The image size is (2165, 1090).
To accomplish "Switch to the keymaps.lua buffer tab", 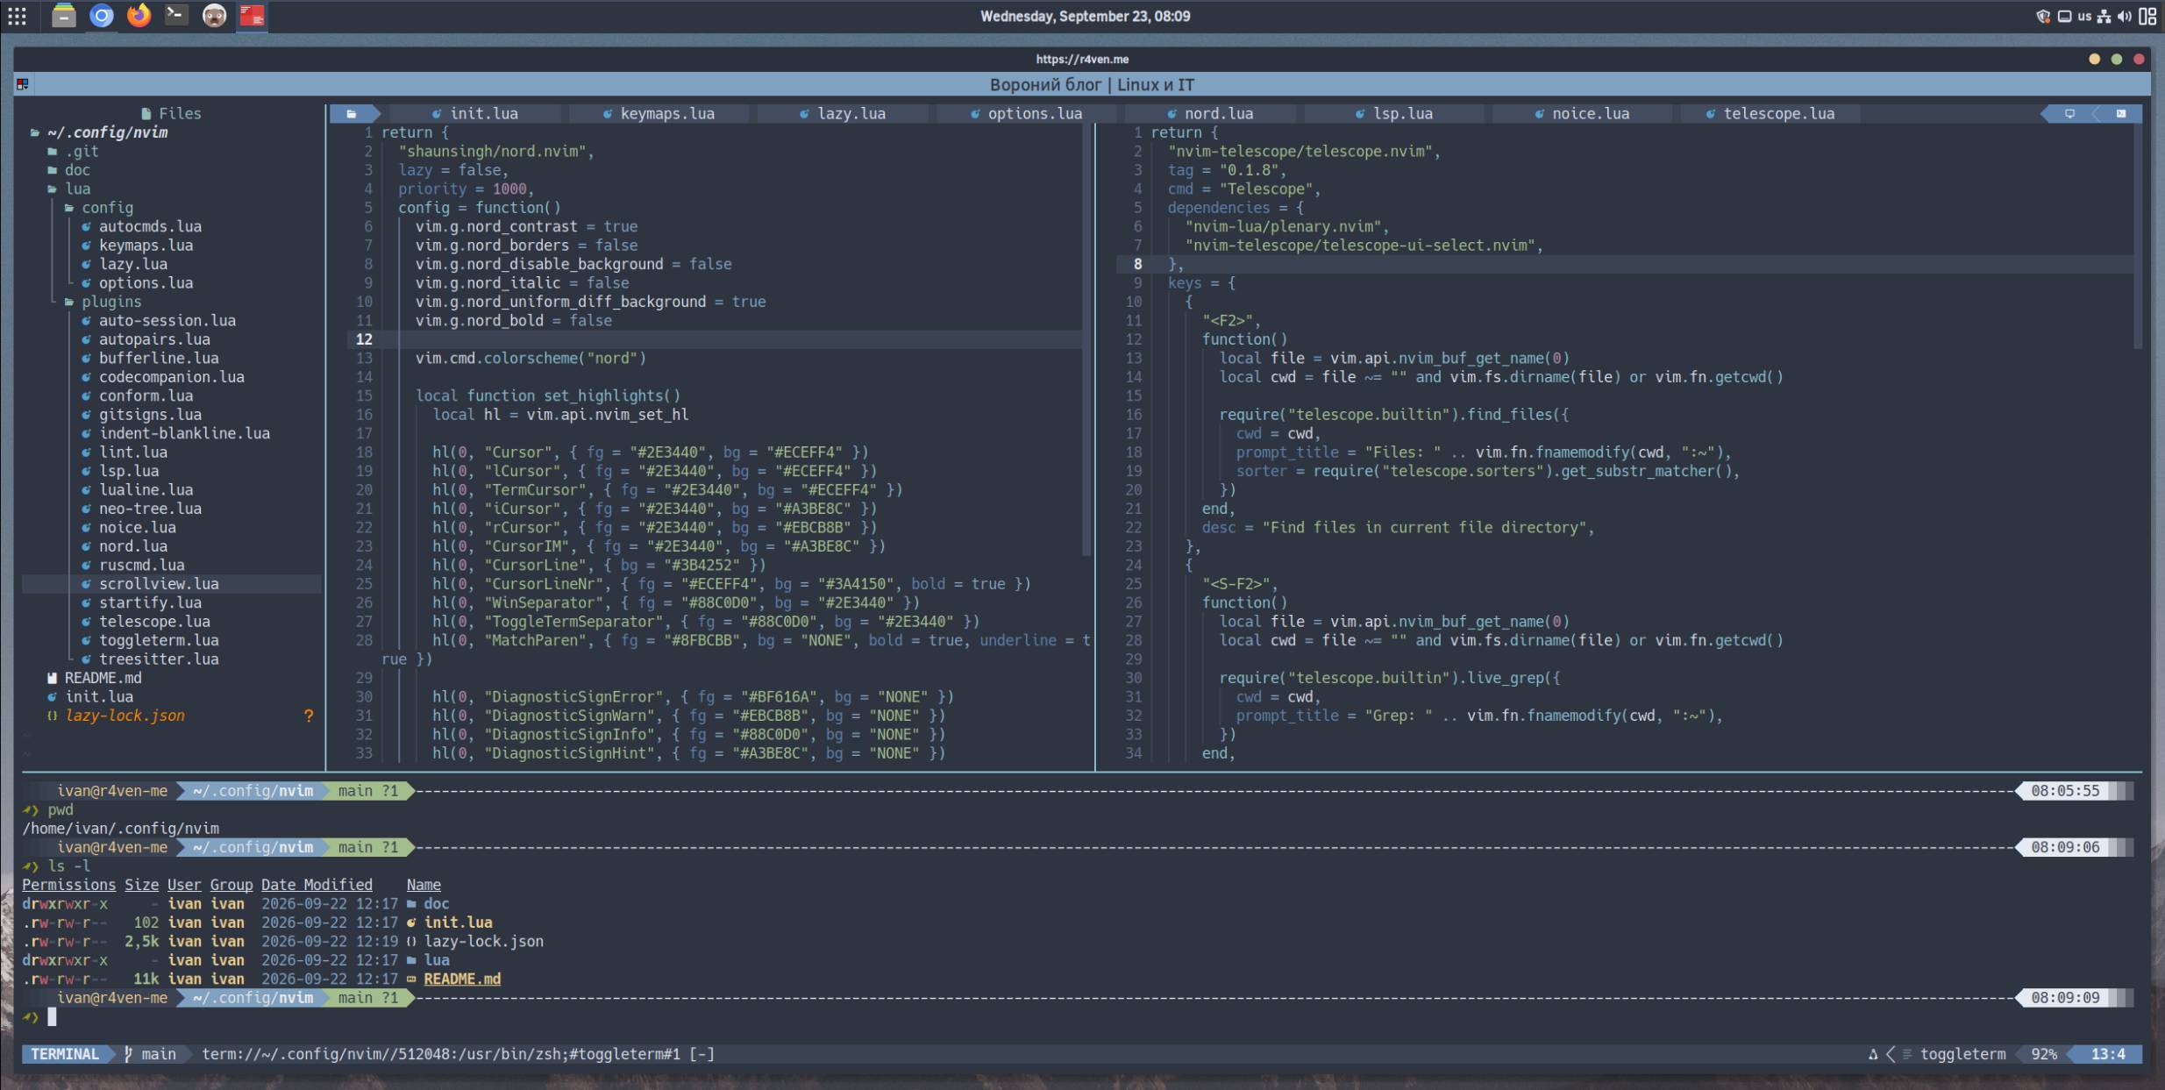I will (659, 113).
